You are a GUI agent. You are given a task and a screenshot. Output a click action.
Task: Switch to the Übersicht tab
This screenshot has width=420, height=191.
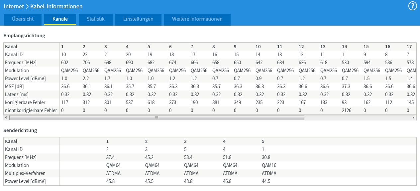click(x=23, y=19)
